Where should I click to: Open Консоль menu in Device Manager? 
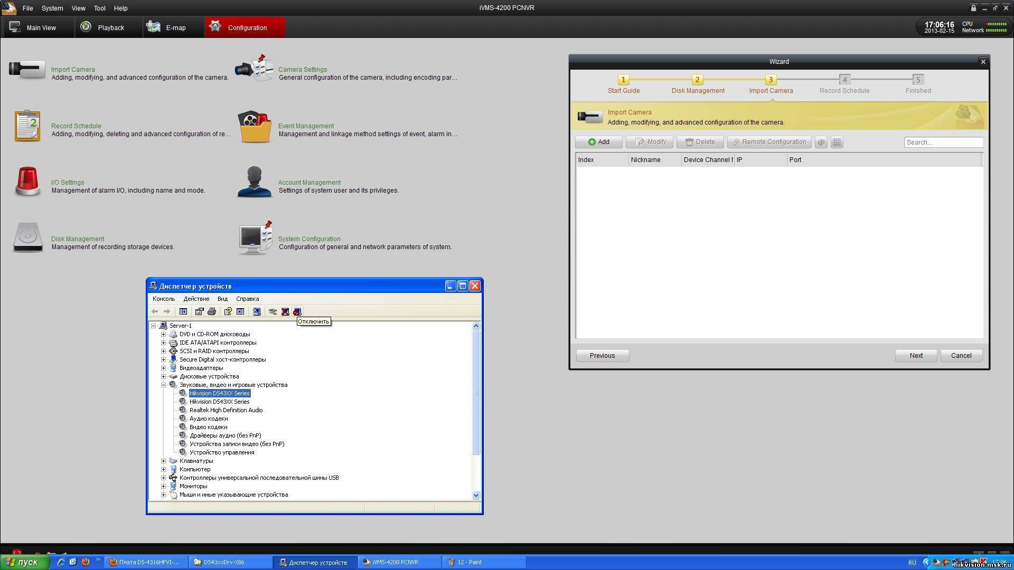(x=164, y=299)
